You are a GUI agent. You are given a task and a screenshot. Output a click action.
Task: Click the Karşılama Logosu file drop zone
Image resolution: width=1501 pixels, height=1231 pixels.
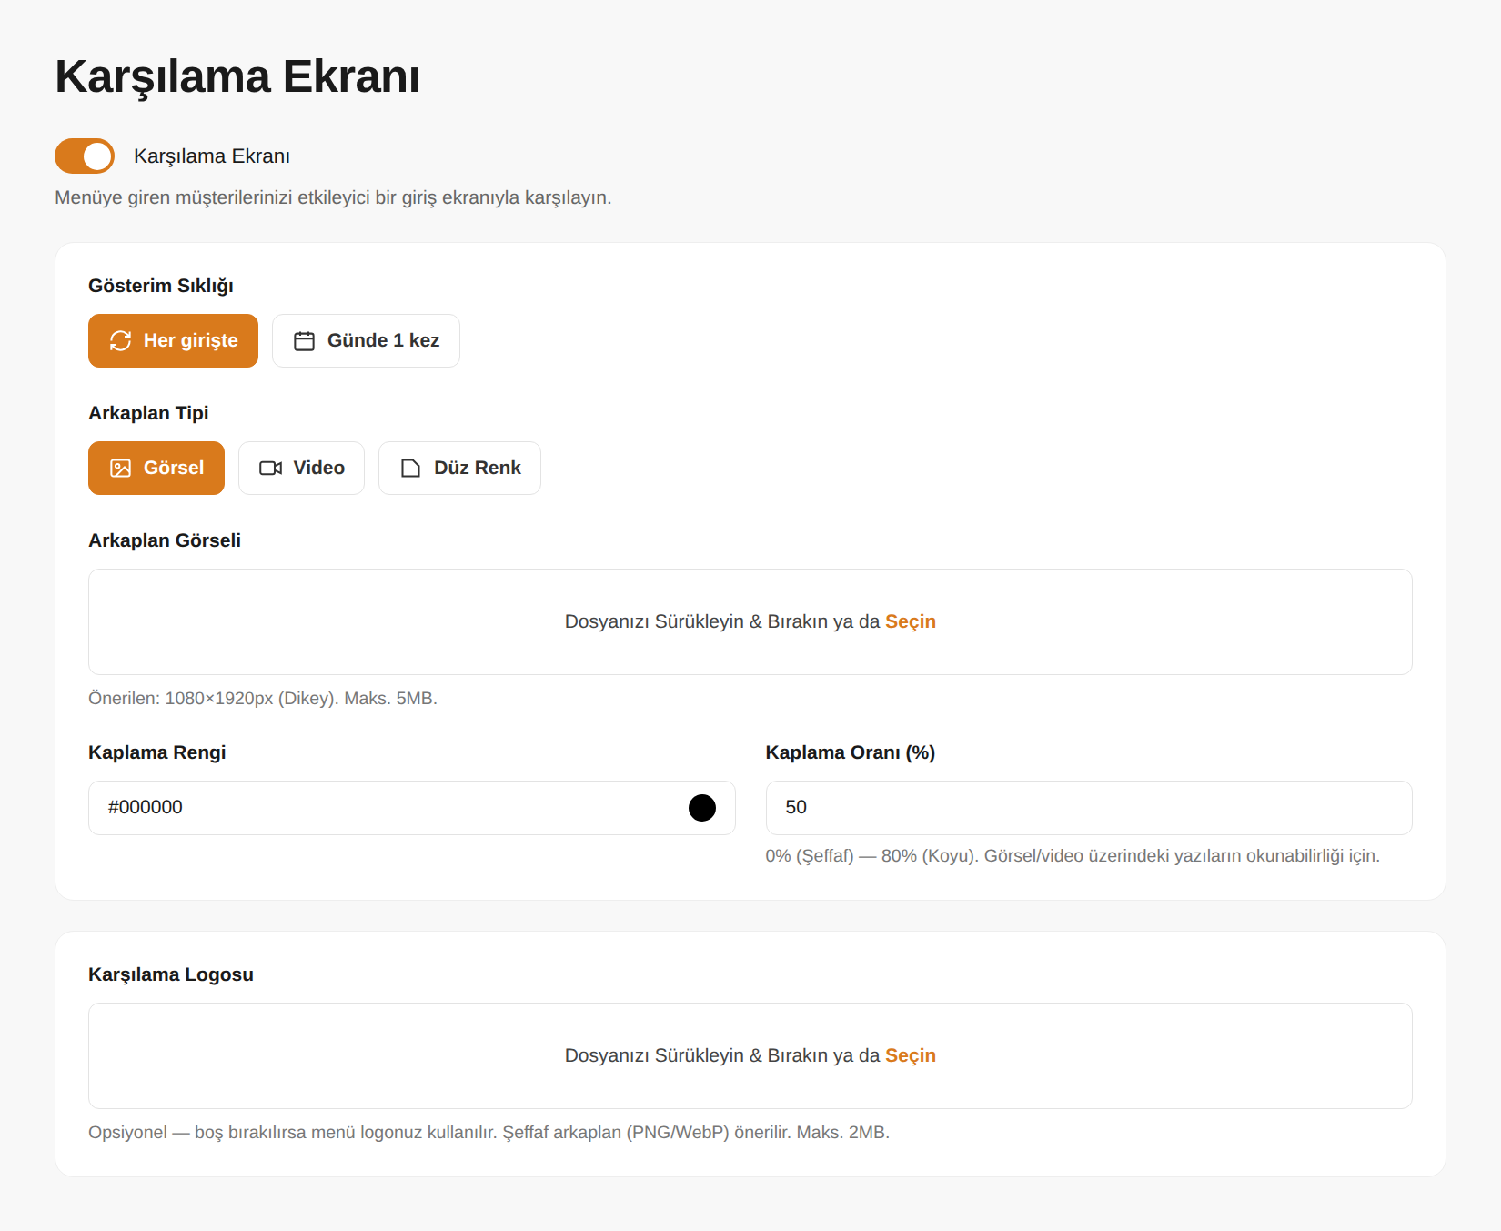pos(750,1055)
